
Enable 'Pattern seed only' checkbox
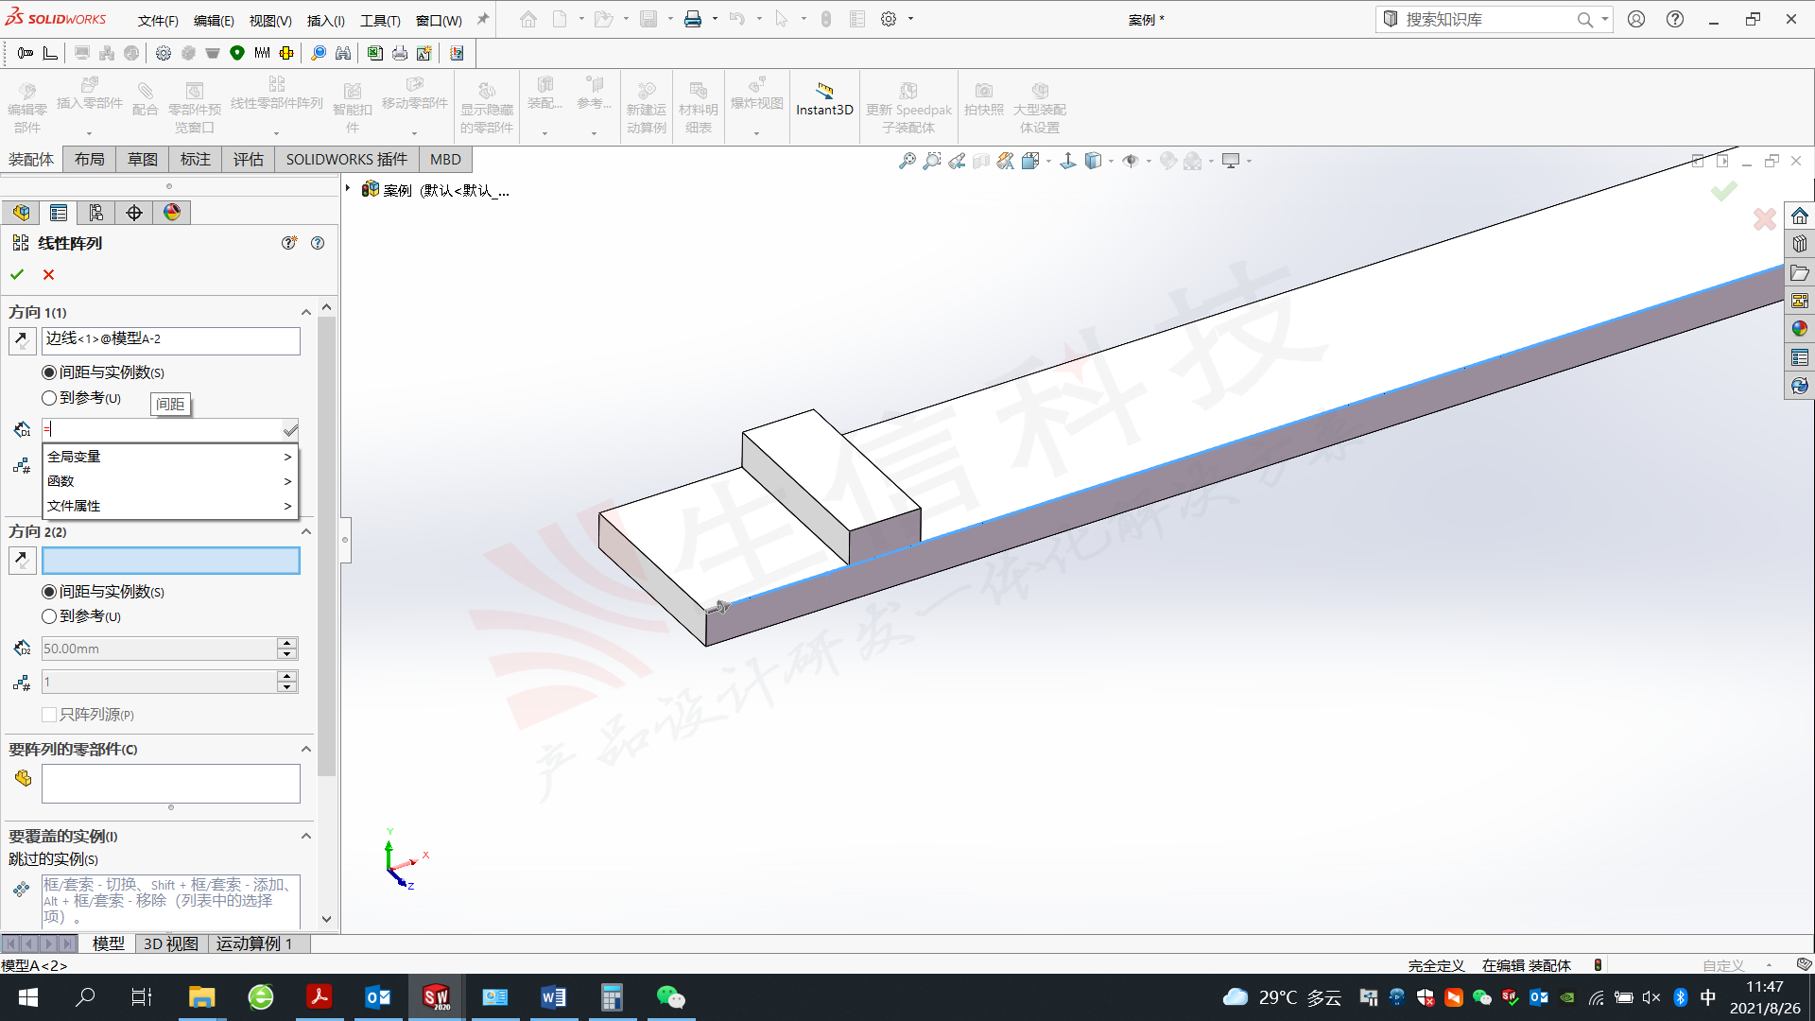point(49,715)
